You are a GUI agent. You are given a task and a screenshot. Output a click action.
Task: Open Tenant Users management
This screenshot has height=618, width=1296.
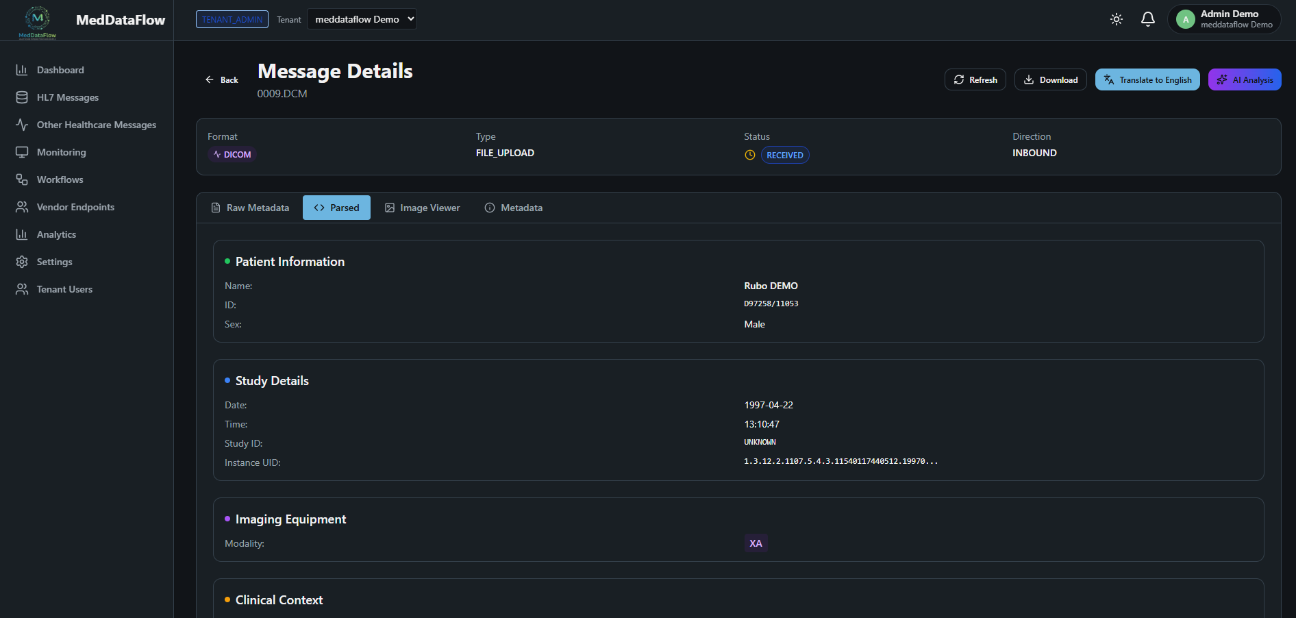(64, 288)
